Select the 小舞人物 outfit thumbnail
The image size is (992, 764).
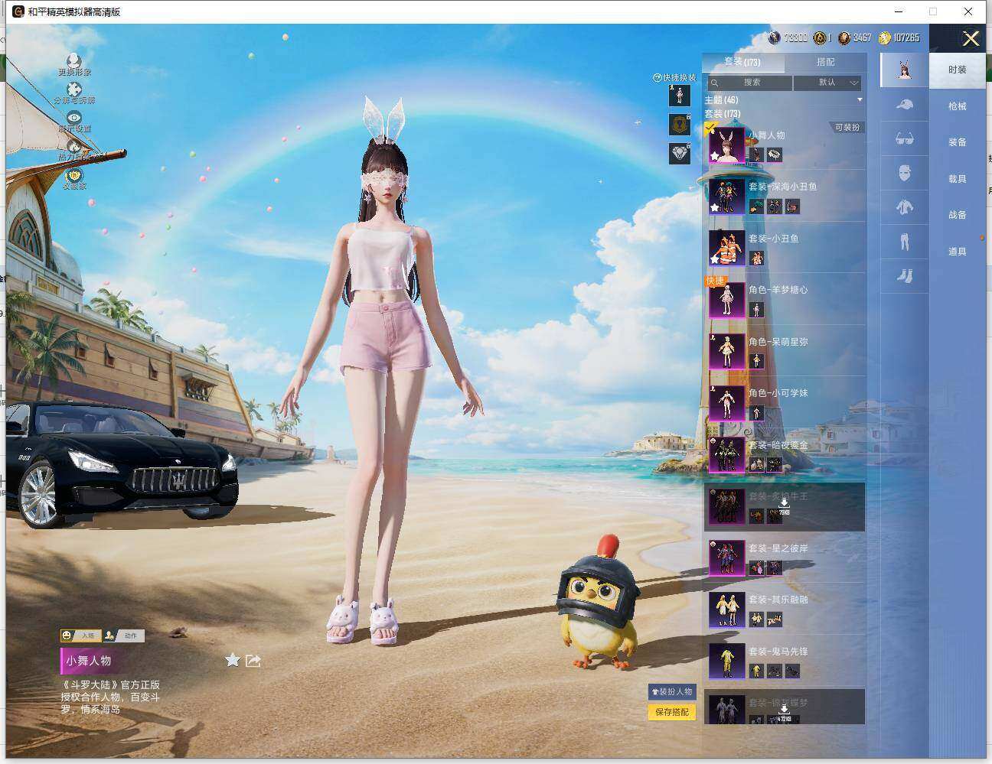pyautogui.click(x=726, y=145)
